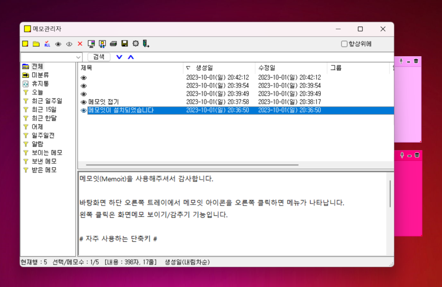Create a new memo with yellow note icon

pos(25,44)
